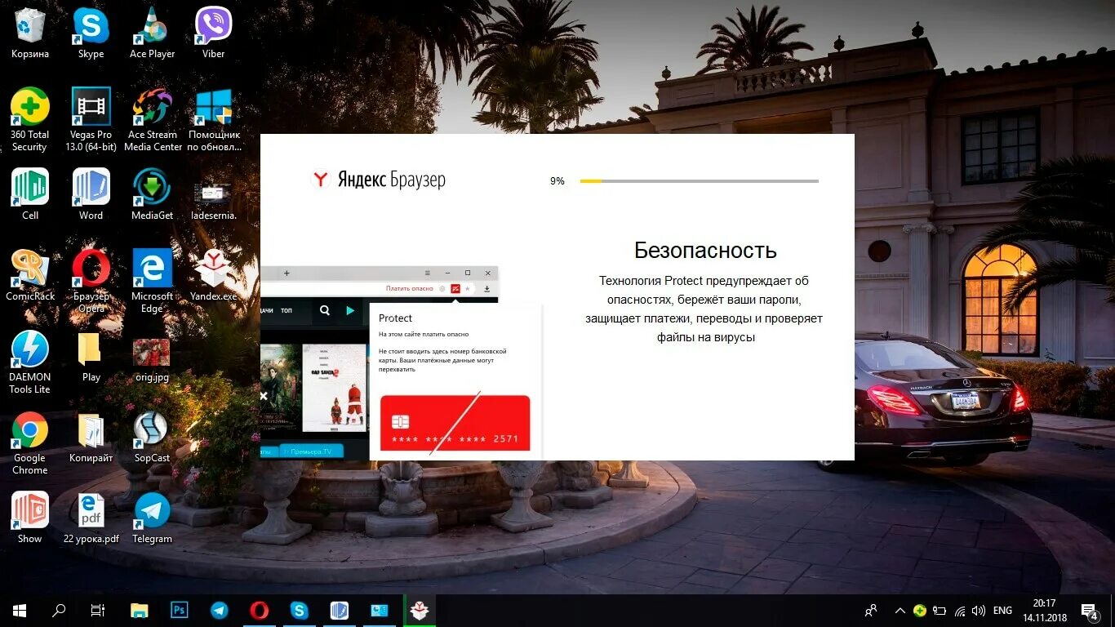1115x627 pixels.
Task: Open the Cell desktop shortcut
Action: click(x=30, y=194)
